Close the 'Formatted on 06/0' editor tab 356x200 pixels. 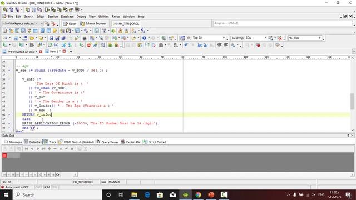click(x=41, y=52)
